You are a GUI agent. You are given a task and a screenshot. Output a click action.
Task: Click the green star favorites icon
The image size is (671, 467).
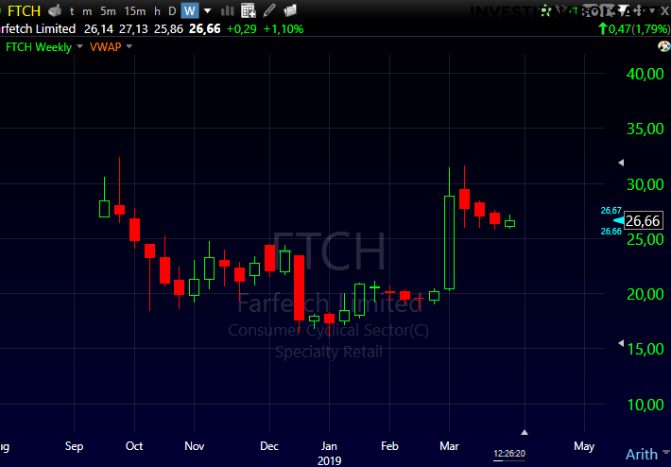tap(545, 10)
